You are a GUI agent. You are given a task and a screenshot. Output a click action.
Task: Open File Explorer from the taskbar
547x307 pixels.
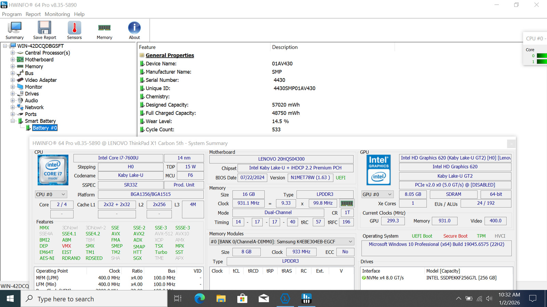221,299
